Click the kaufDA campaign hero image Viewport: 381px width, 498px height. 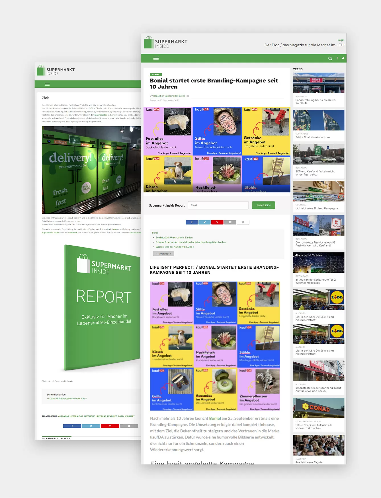(x=217, y=150)
